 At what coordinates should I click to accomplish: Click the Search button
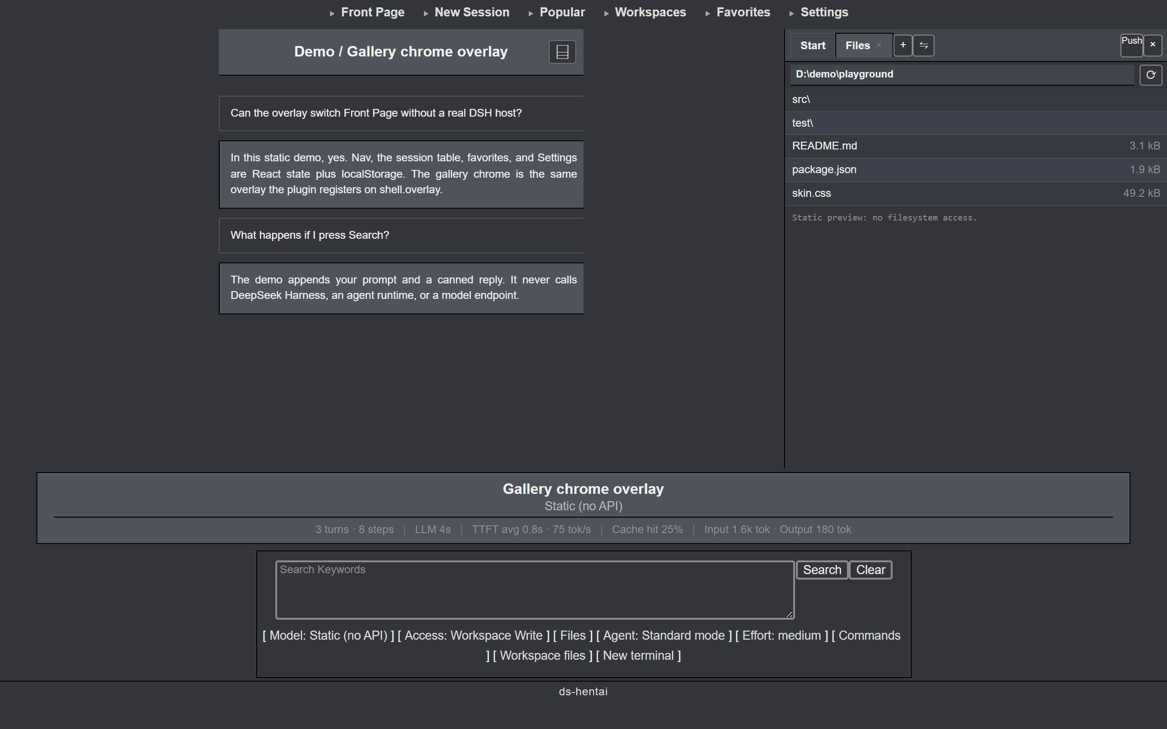point(822,570)
